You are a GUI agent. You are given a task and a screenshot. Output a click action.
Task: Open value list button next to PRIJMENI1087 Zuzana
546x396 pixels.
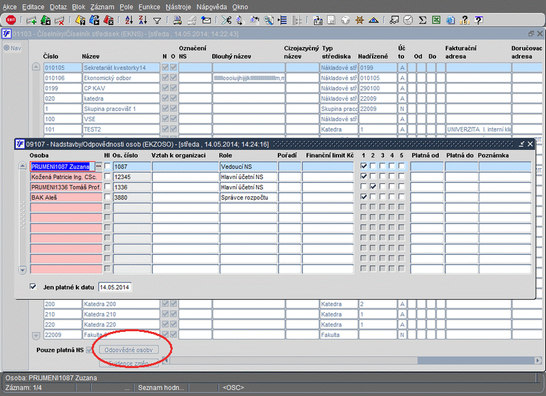[98, 166]
